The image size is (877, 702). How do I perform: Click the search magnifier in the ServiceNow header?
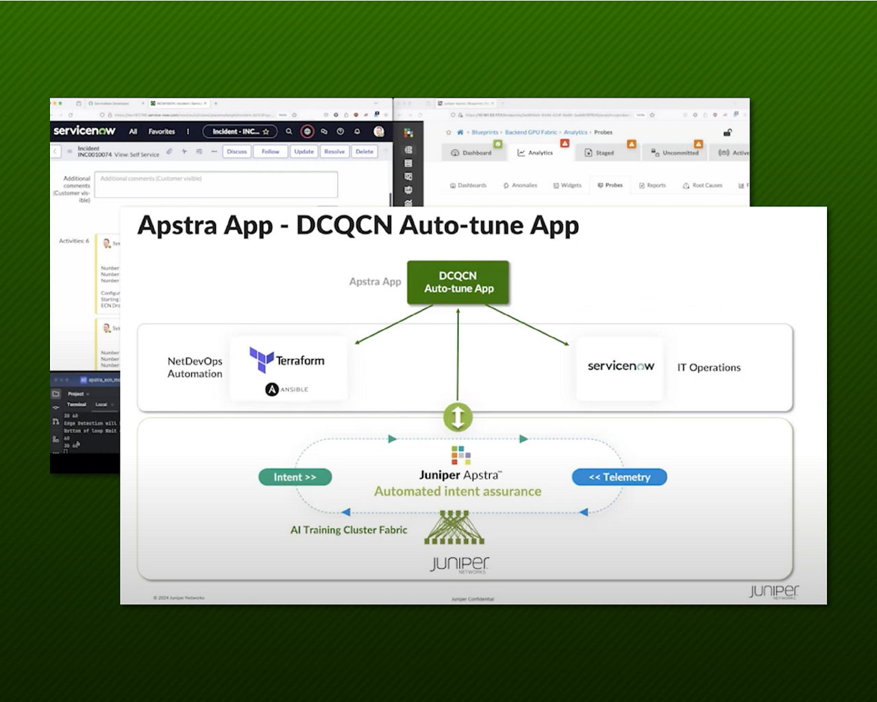[290, 131]
